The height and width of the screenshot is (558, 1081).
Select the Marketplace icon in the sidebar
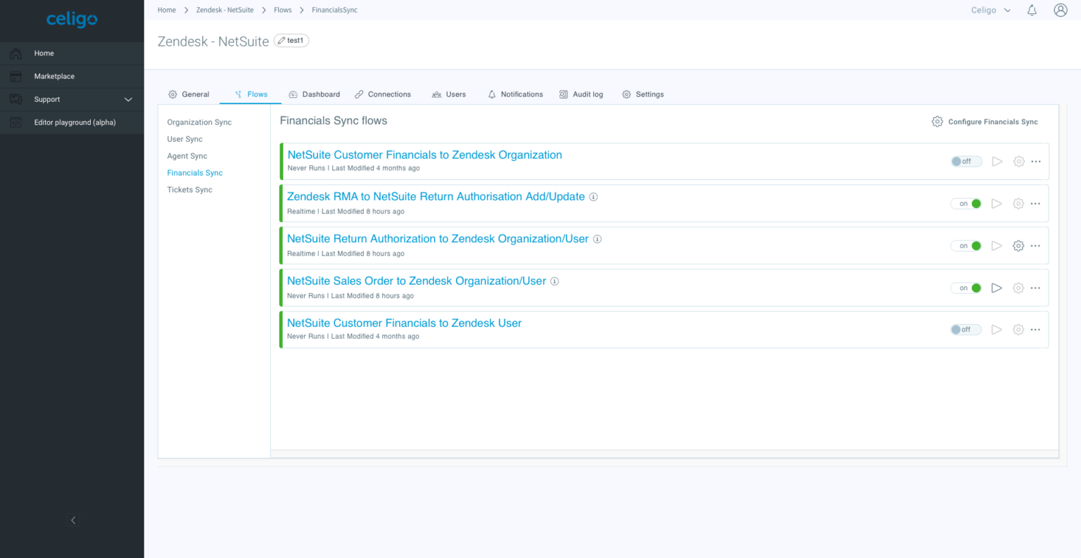tap(15, 76)
